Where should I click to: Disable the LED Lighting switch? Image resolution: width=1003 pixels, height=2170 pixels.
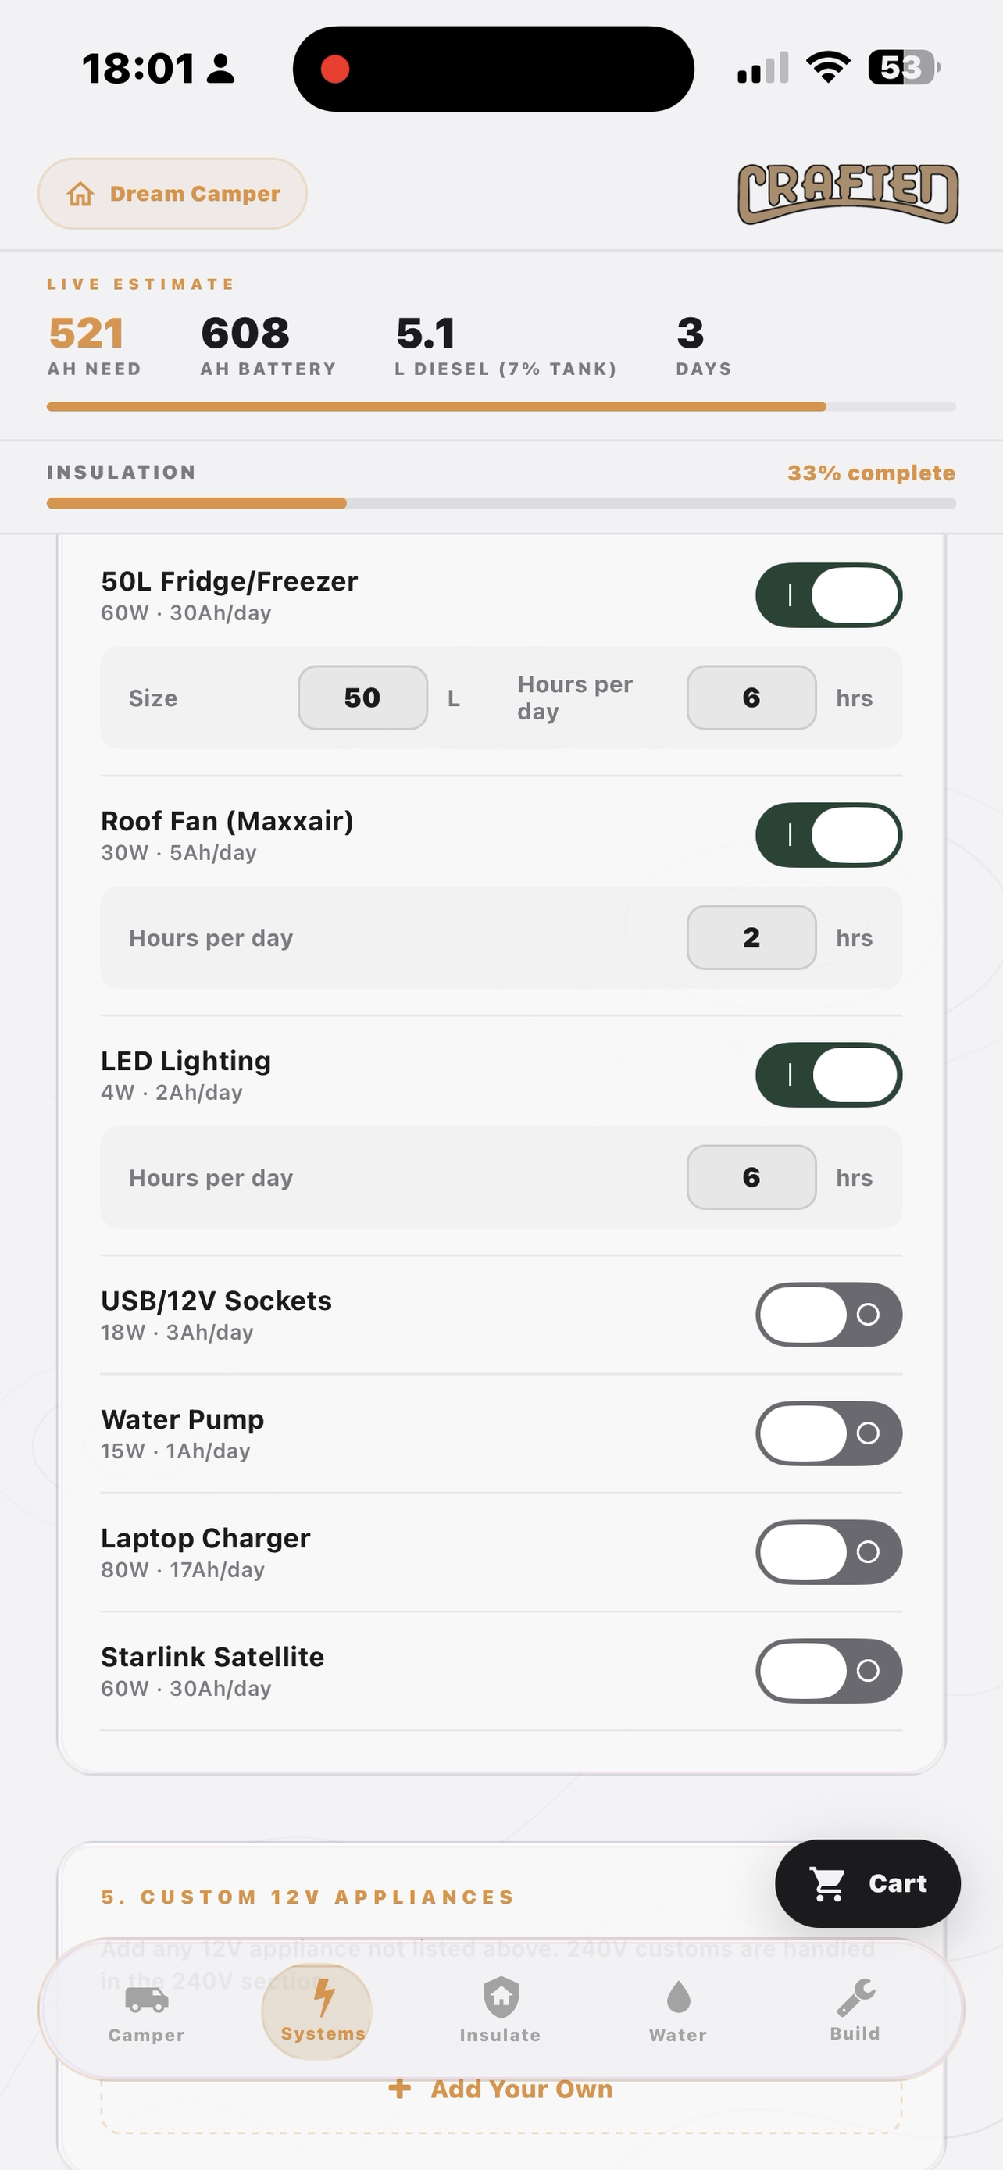829,1075
